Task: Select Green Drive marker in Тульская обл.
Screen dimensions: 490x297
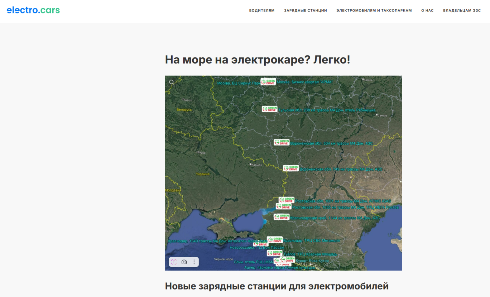Action: 270,109
